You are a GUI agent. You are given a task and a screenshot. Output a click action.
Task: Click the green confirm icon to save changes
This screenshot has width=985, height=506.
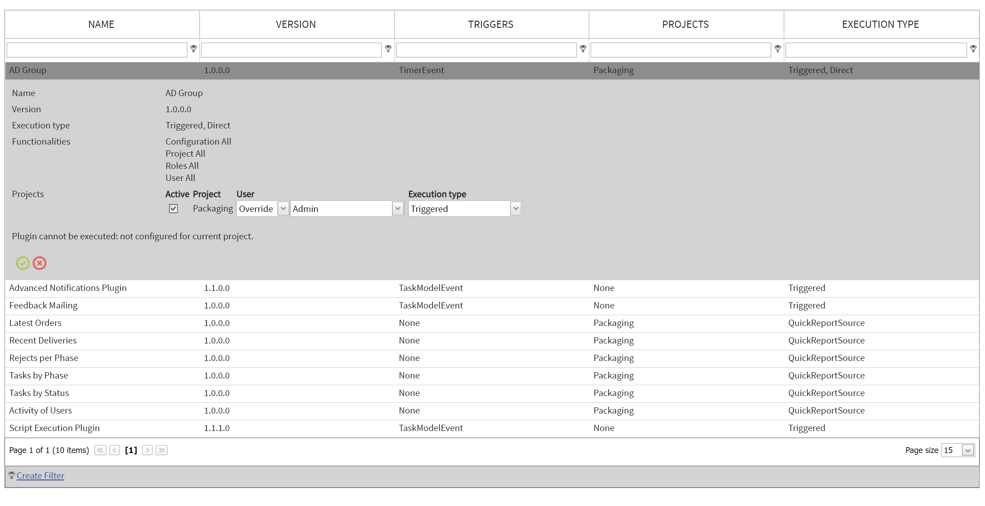23,263
